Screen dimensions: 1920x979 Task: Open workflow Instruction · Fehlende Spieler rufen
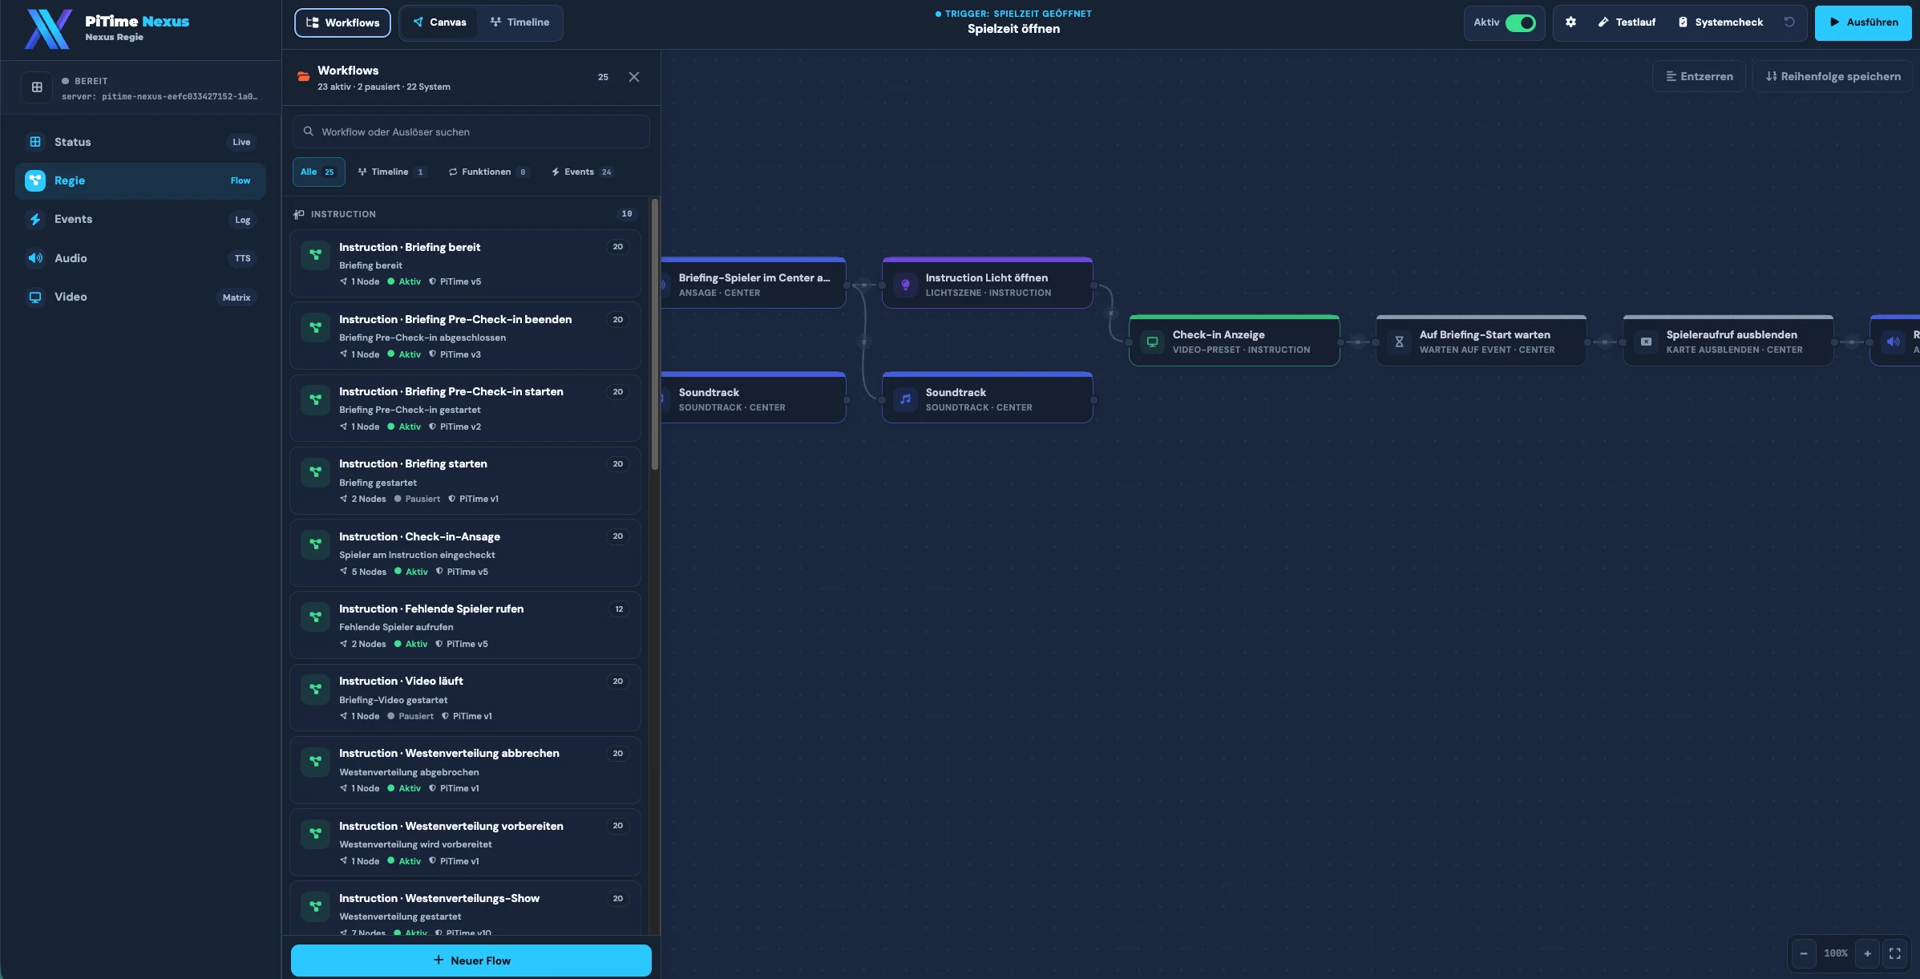click(465, 625)
